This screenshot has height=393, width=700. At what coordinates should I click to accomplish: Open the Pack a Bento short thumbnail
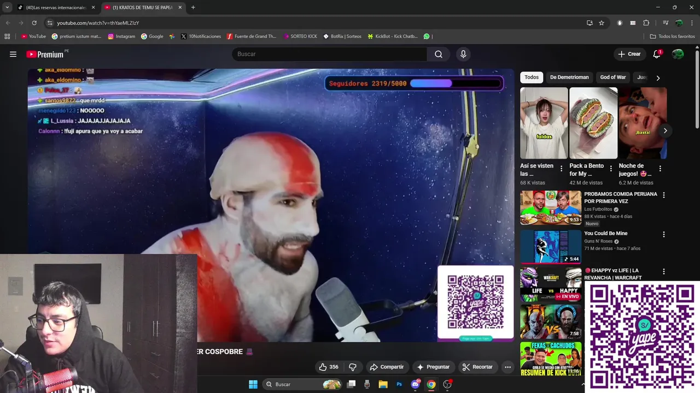pyautogui.click(x=593, y=123)
